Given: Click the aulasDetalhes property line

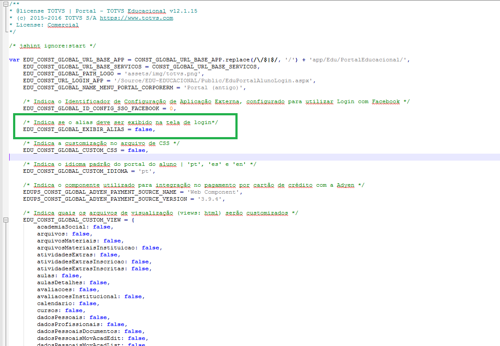Looking at the screenshot, I should (73, 282).
